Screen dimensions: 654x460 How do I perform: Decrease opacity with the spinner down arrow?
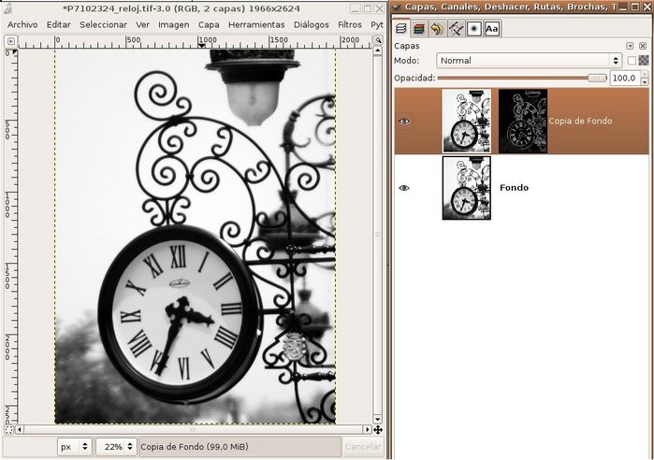645,81
